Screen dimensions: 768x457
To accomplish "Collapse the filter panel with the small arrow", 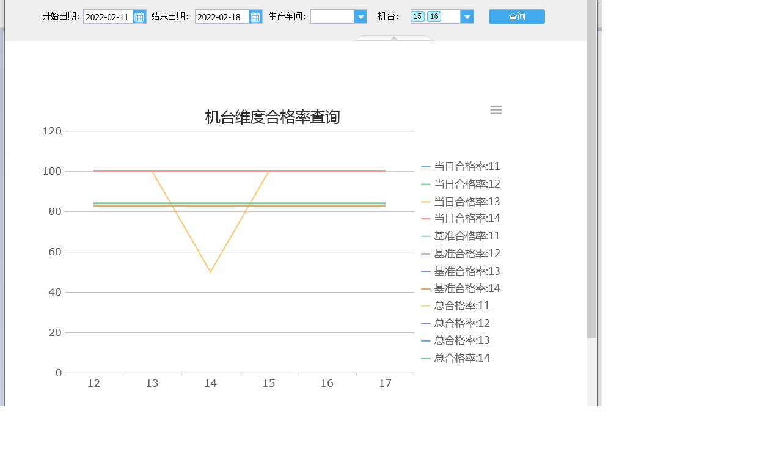I will 394,38.
